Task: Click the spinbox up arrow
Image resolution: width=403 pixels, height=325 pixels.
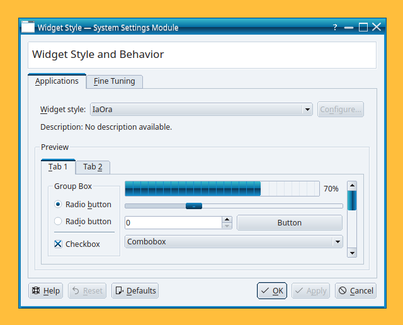Action: 227,220
